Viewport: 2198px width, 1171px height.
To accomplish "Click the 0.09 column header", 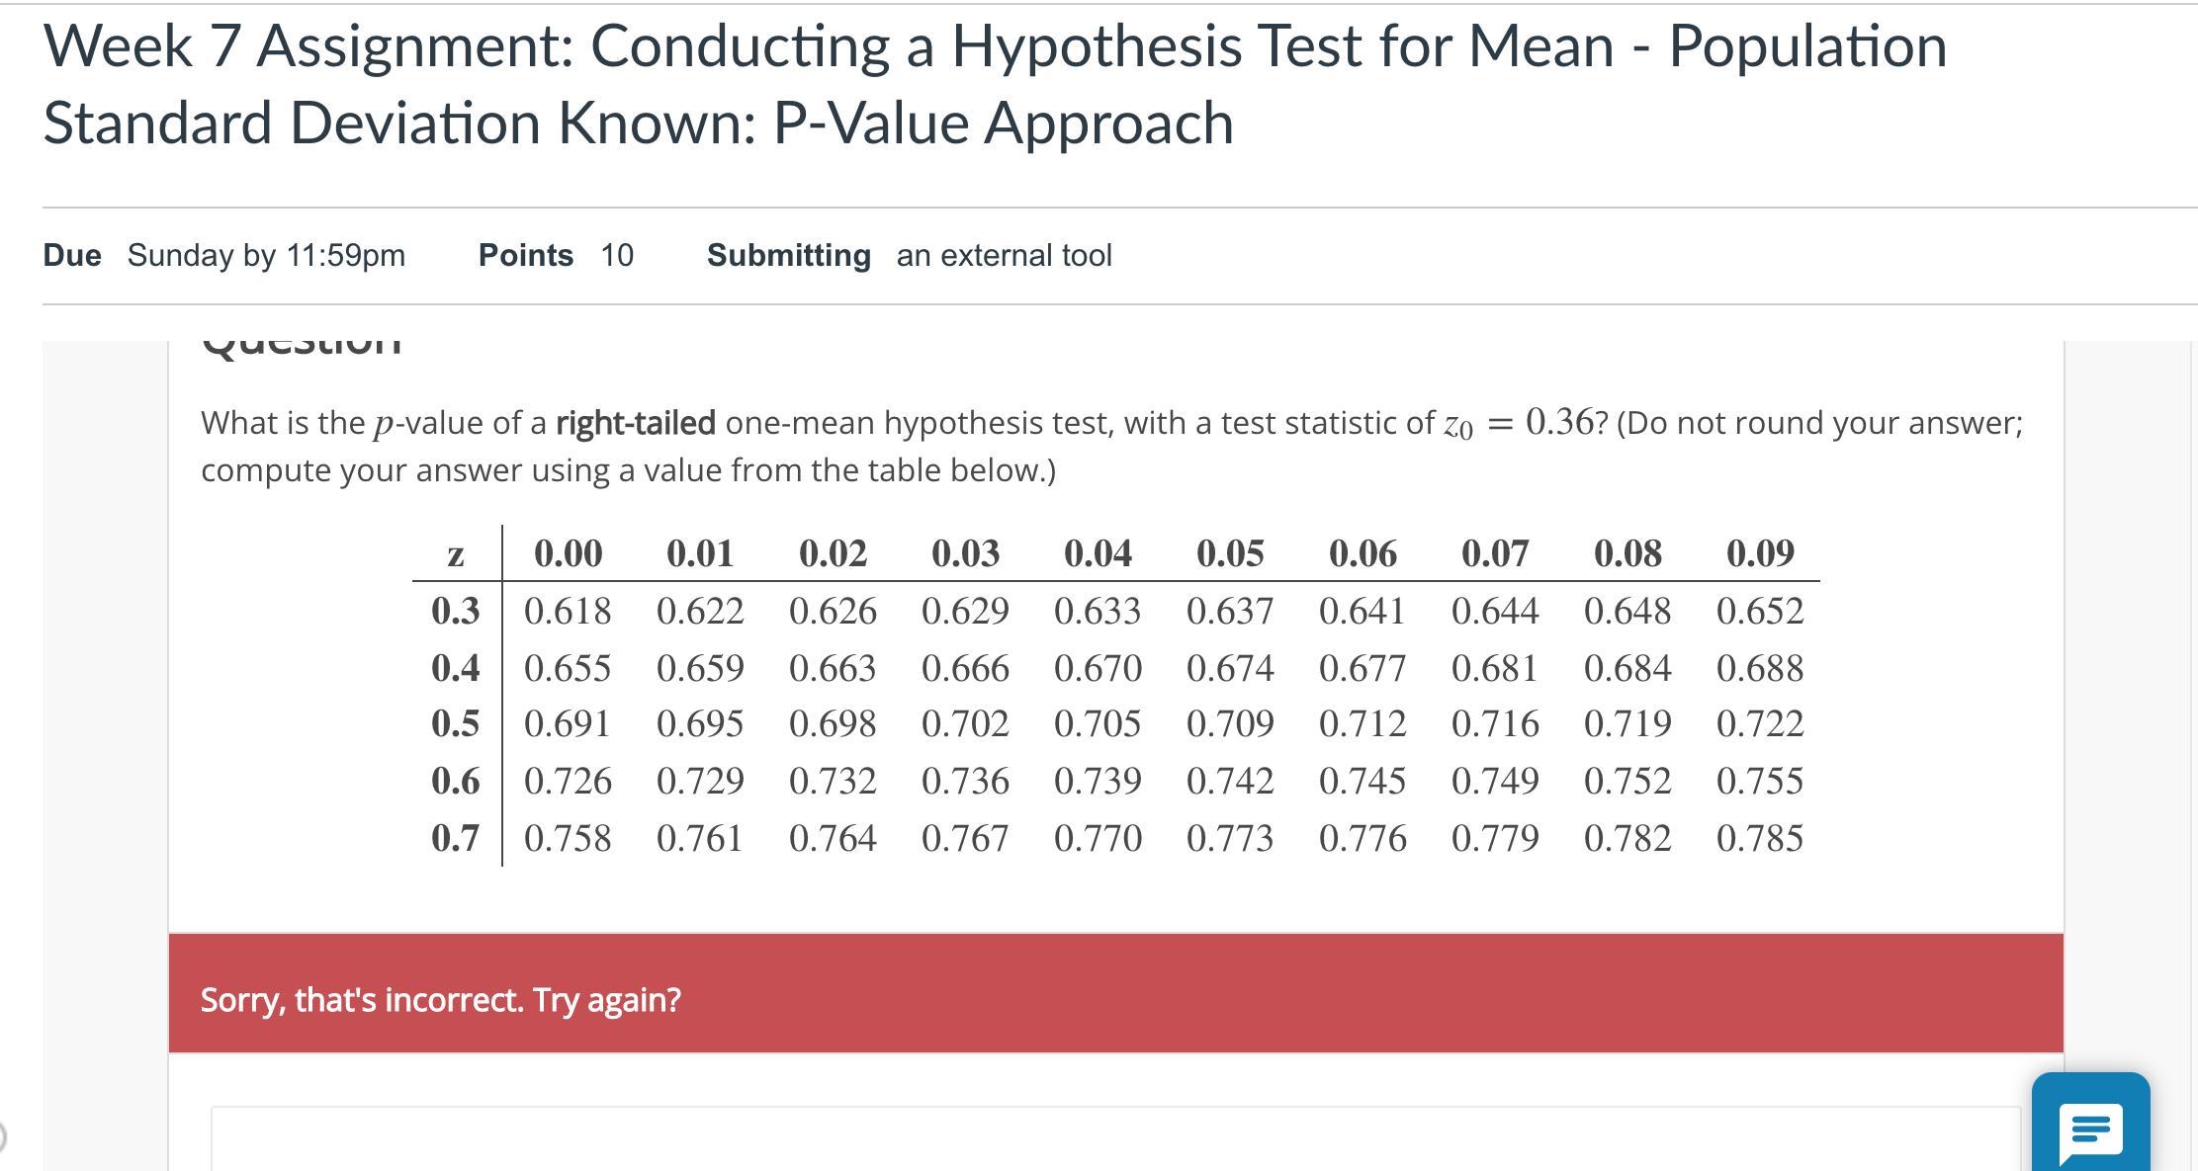I will click(x=1759, y=553).
